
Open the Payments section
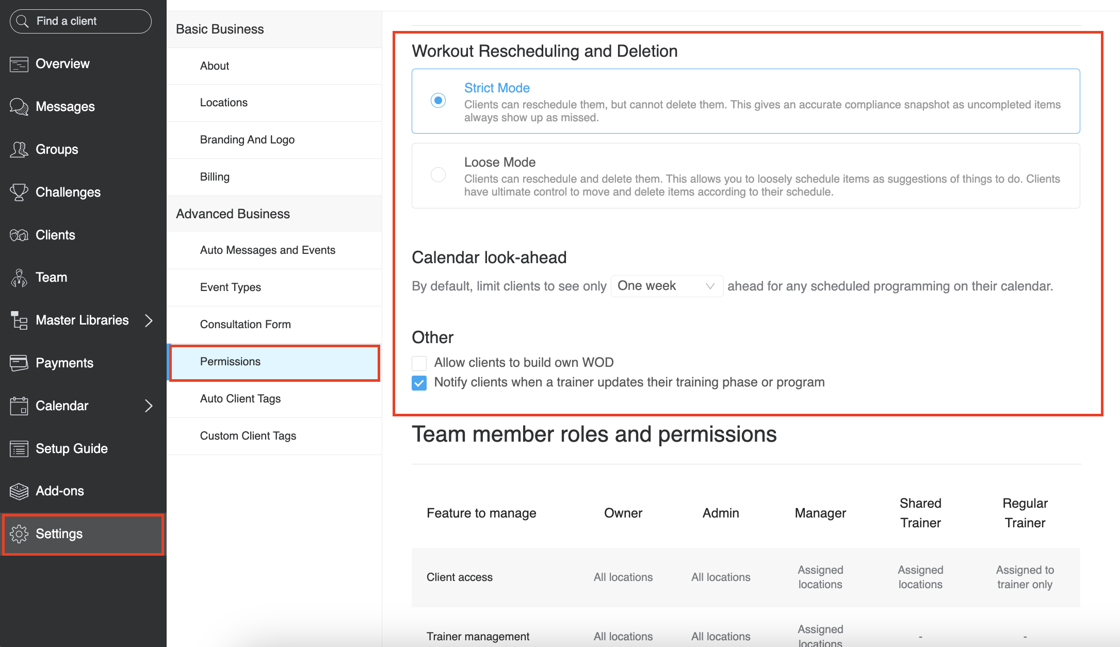64,363
